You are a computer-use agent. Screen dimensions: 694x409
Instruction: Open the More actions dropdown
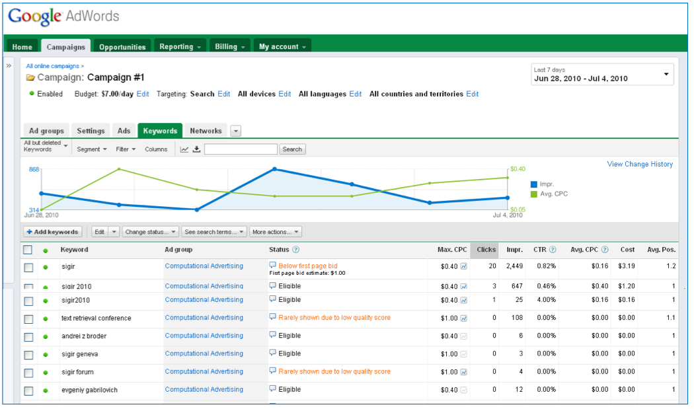(276, 232)
